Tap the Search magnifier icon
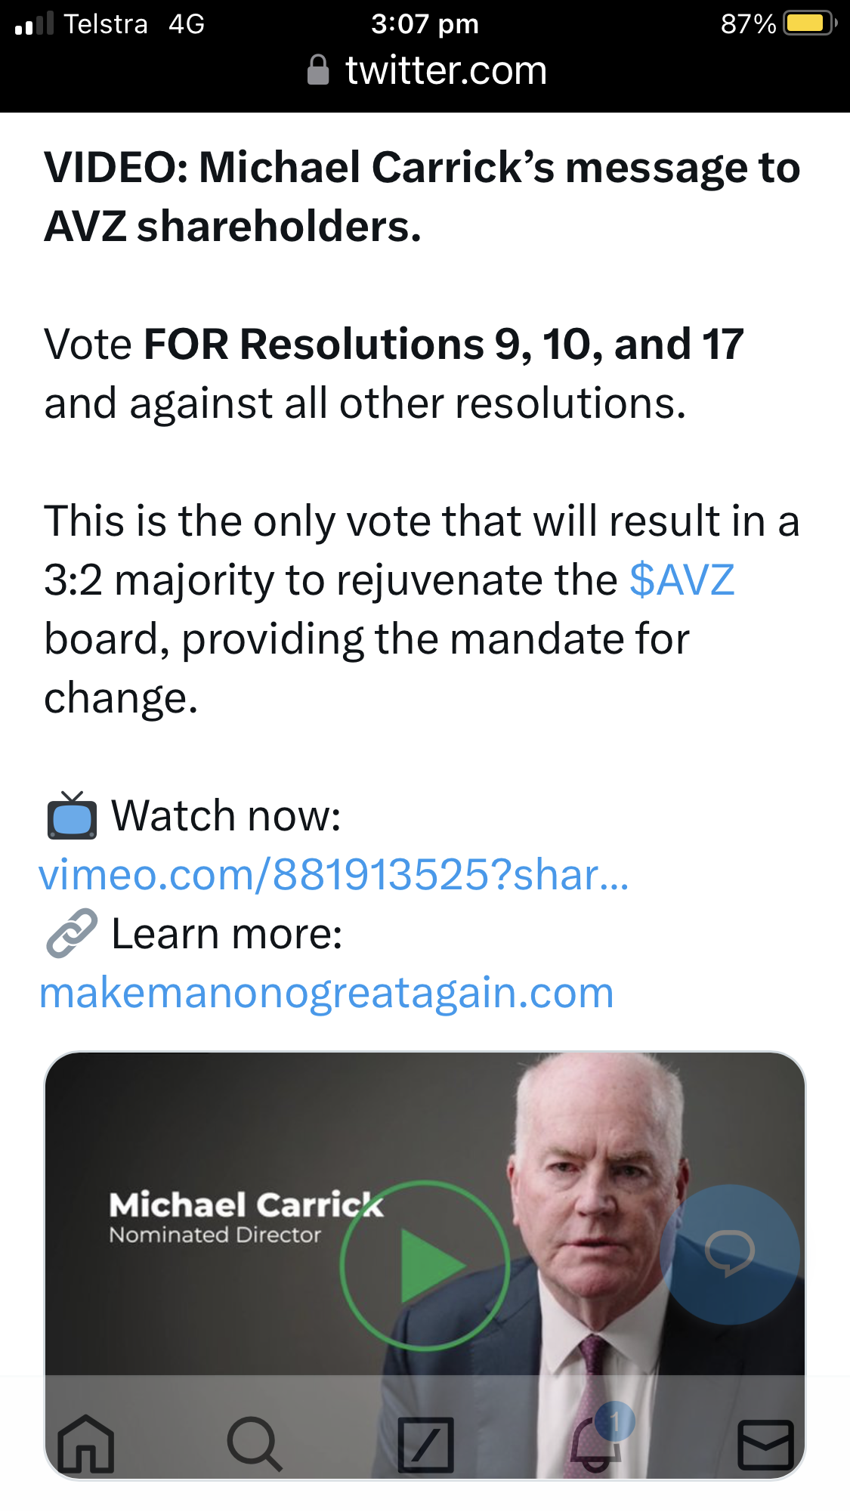The height and width of the screenshot is (1512, 850). (255, 1444)
